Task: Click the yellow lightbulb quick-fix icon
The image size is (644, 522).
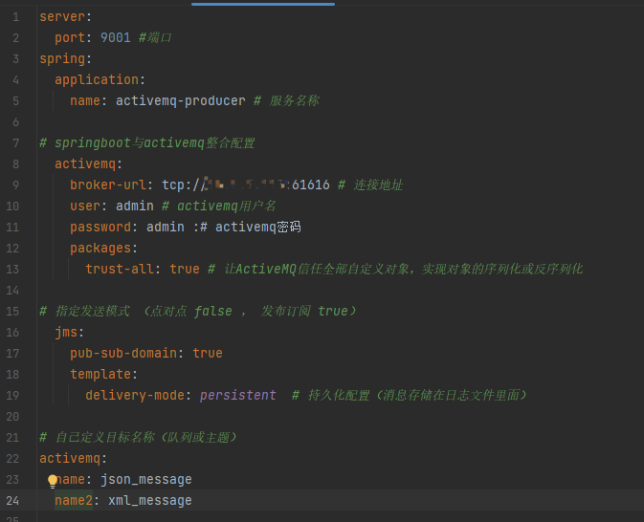Action: pos(53,481)
